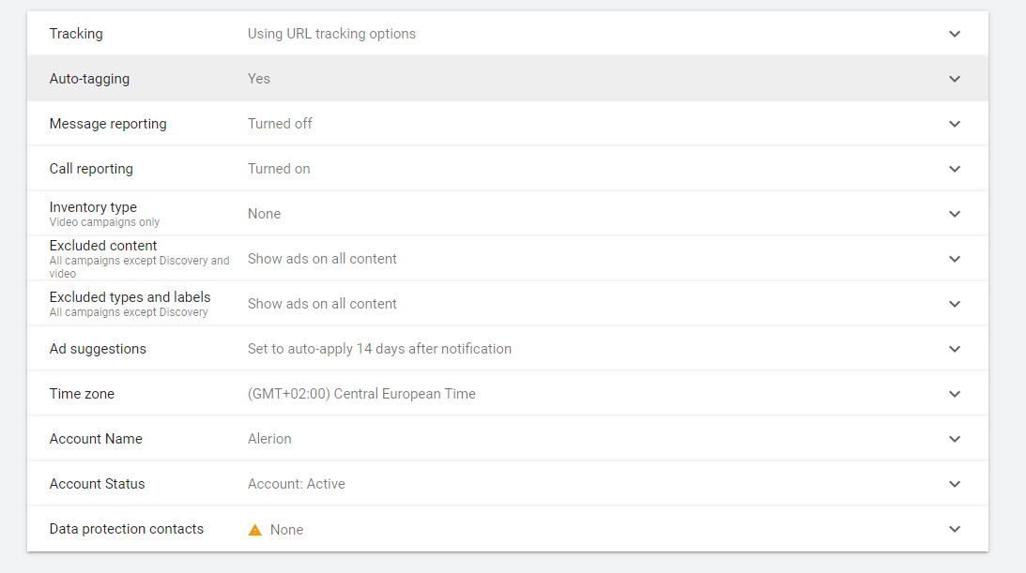The width and height of the screenshot is (1026, 573).
Task: Click the Alerion account name value
Action: tap(269, 439)
